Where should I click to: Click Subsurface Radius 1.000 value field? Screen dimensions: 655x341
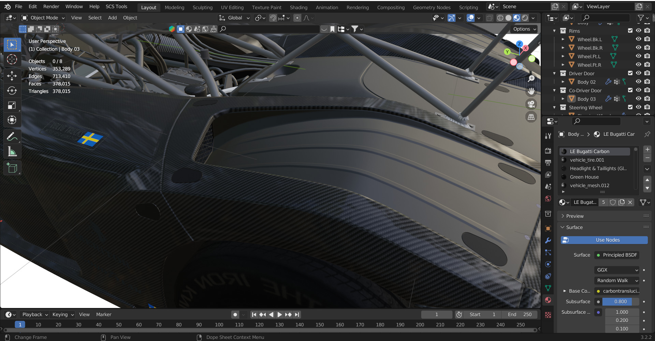(622, 312)
